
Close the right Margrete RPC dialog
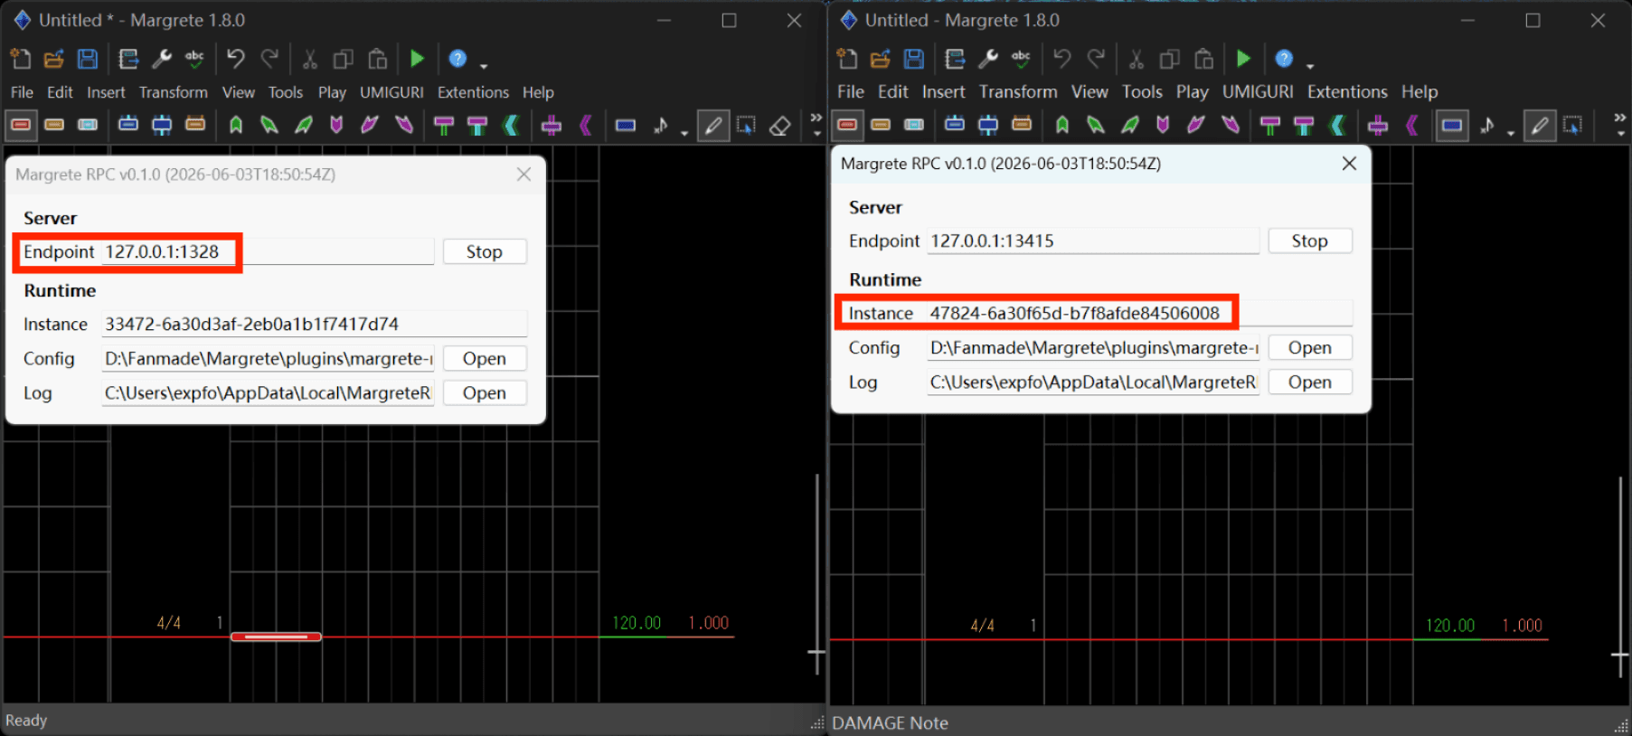tap(1349, 164)
